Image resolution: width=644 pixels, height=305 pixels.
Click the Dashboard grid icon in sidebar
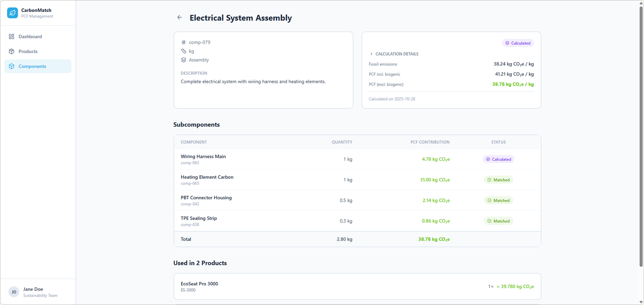click(12, 37)
